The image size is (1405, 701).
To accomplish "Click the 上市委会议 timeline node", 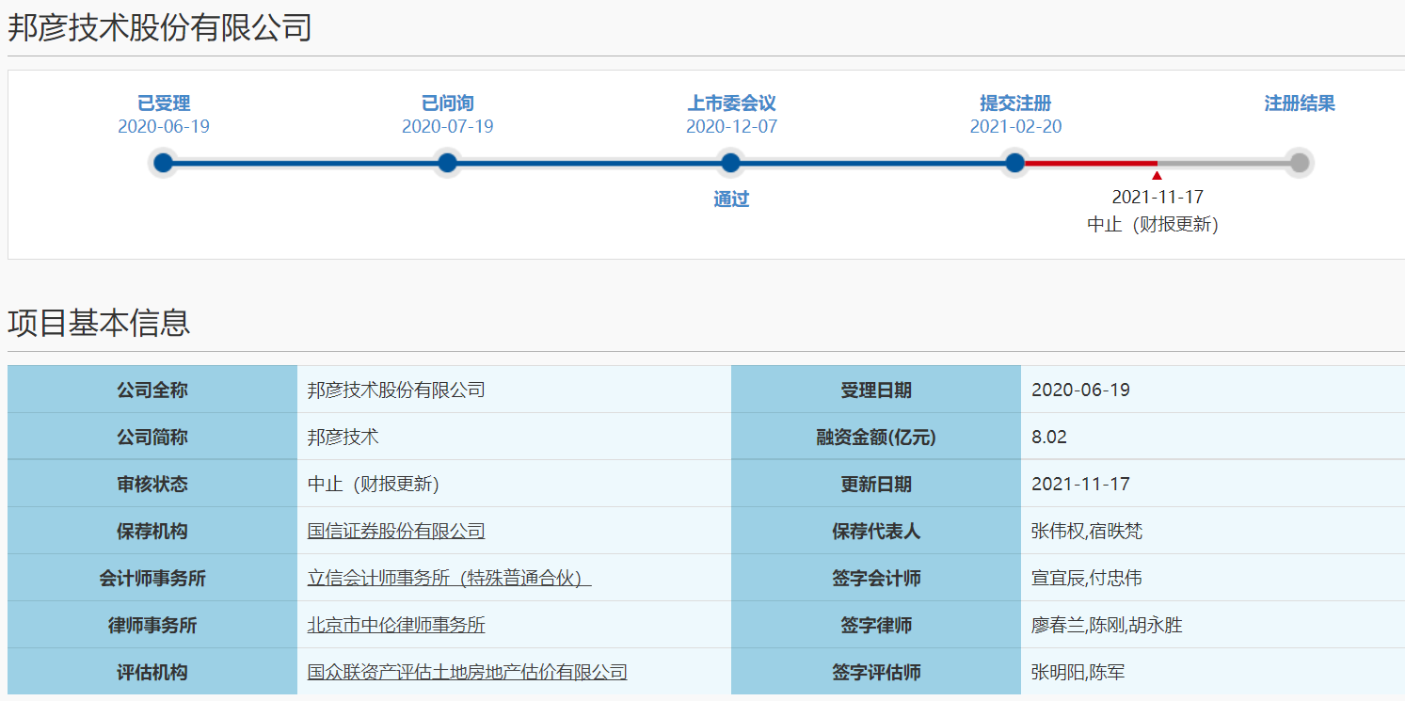I will click(731, 163).
